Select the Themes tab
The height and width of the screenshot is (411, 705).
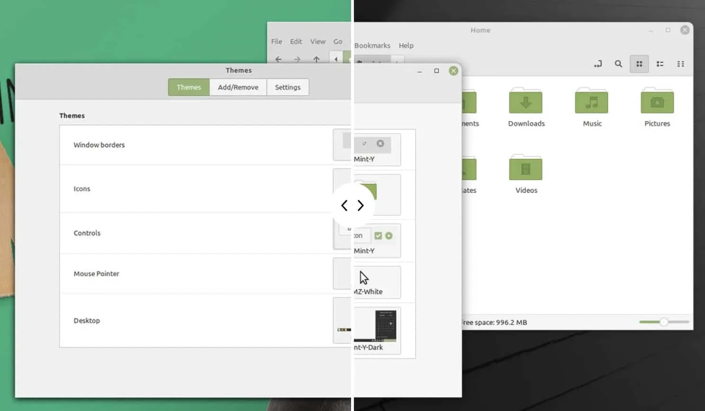[x=189, y=87]
